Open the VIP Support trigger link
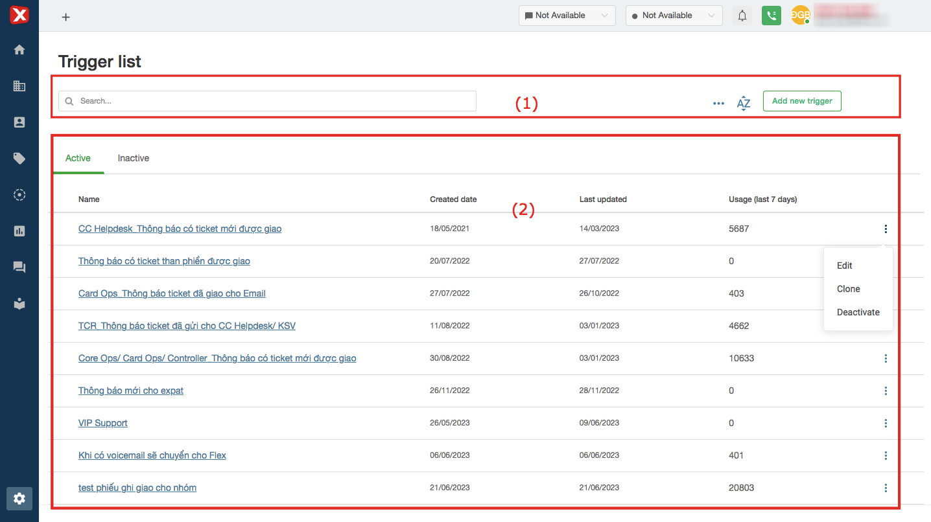This screenshot has width=931, height=522. (103, 423)
